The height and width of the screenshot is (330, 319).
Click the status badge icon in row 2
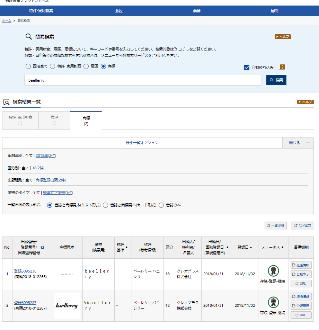[273, 302]
